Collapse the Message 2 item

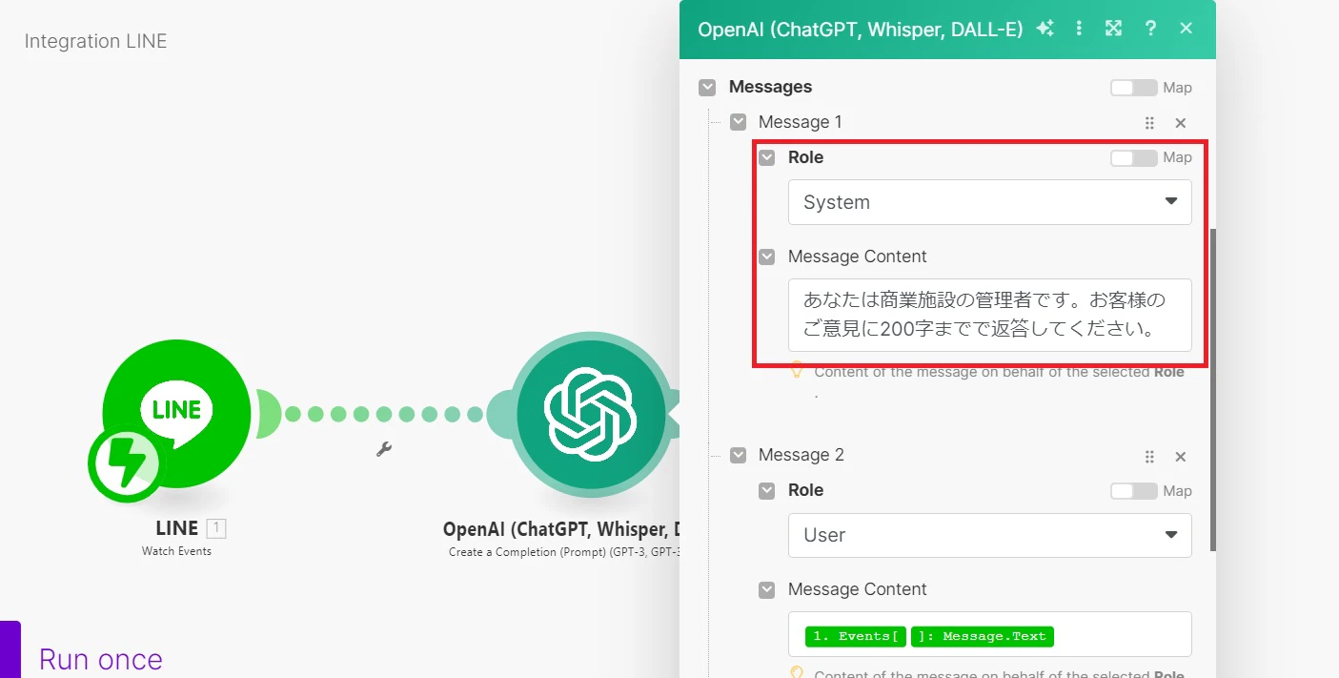[x=738, y=456]
